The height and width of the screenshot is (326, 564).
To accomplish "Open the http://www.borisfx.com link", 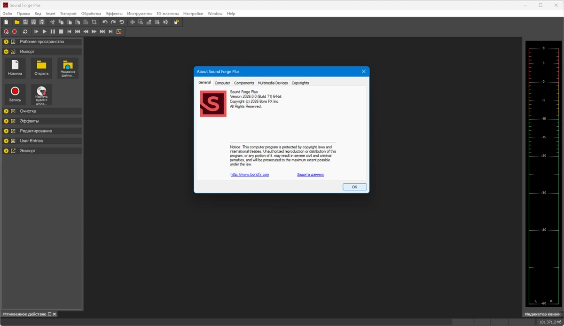I will coord(250,174).
